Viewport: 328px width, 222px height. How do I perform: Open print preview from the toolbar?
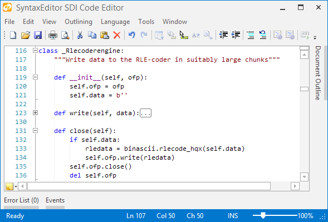pos(65,35)
